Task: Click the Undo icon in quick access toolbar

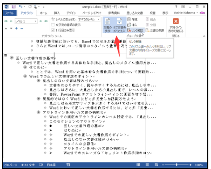Action: [x=21, y=7]
